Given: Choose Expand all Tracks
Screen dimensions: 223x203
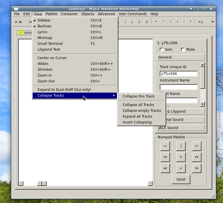Looking at the screenshot, I should 141,116.
